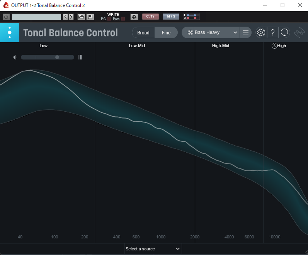Image resolution: width=308 pixels, height=255 pixels.
Task: Click the target curve icon beside Bass Heavy
Action: point(191,32)
